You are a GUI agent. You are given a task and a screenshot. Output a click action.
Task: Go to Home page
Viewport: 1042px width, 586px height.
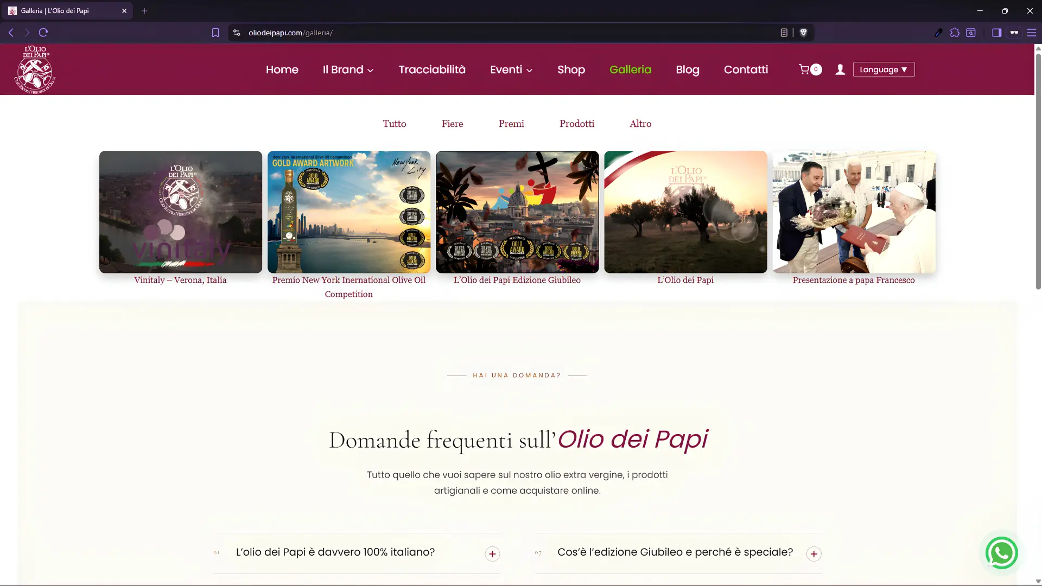pos(282,69)
